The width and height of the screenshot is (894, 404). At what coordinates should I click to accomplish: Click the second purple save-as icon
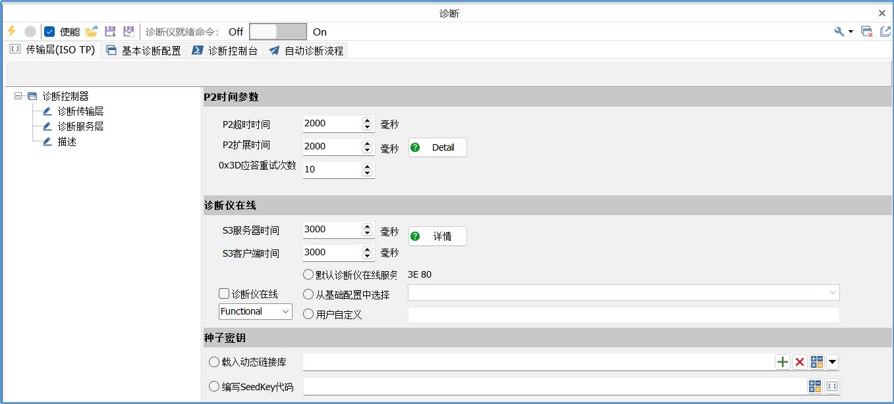[x=129, y=31]
